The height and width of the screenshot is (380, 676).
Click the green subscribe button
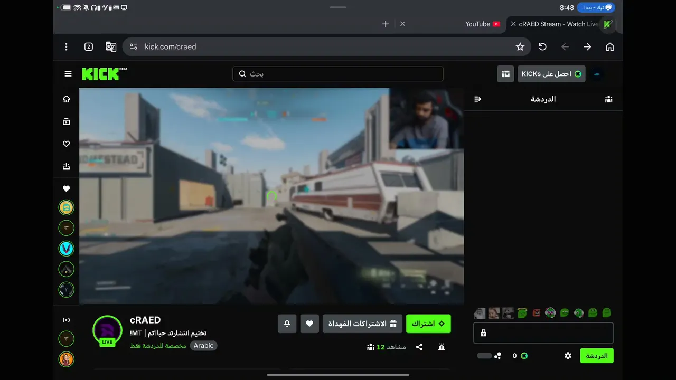tap(428, 324)
